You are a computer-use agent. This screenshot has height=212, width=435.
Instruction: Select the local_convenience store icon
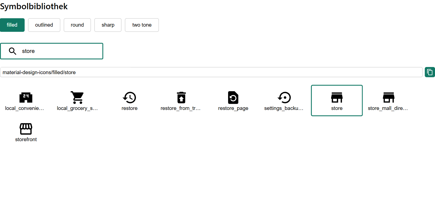(x=26, y=97)
